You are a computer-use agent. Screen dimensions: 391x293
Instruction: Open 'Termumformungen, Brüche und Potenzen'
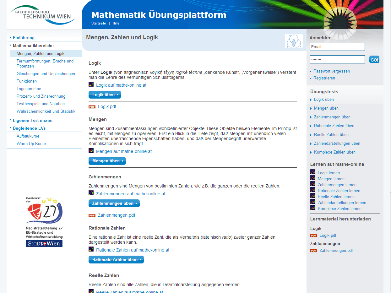[45, 63]
